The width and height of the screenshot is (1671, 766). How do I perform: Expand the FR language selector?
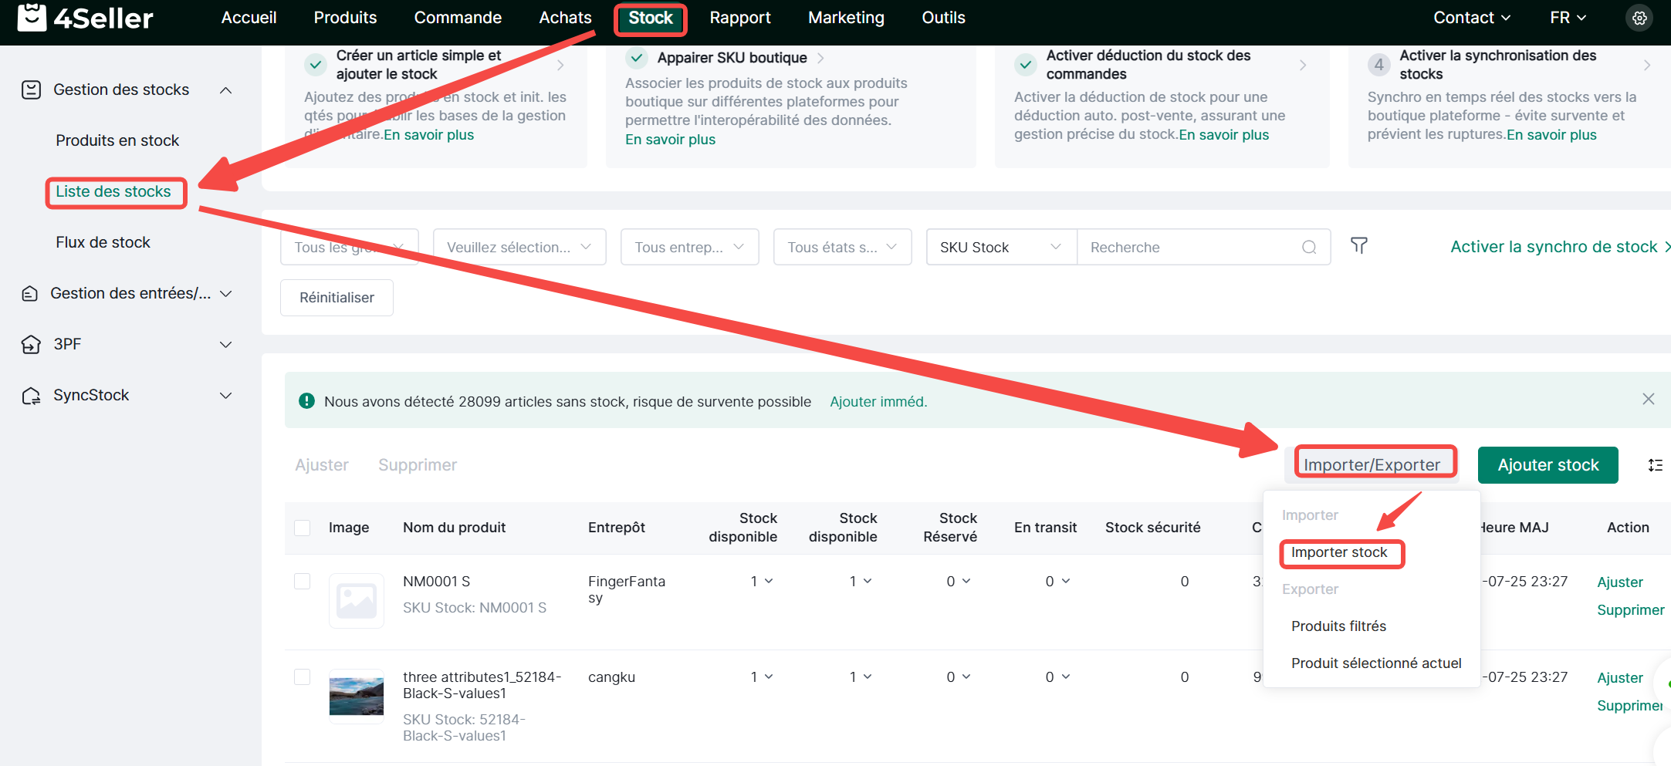pos(1568,18)
